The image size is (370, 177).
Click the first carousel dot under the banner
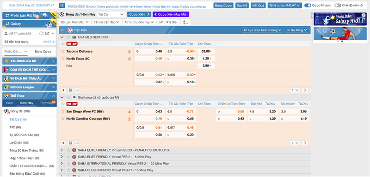coord(338,41)
